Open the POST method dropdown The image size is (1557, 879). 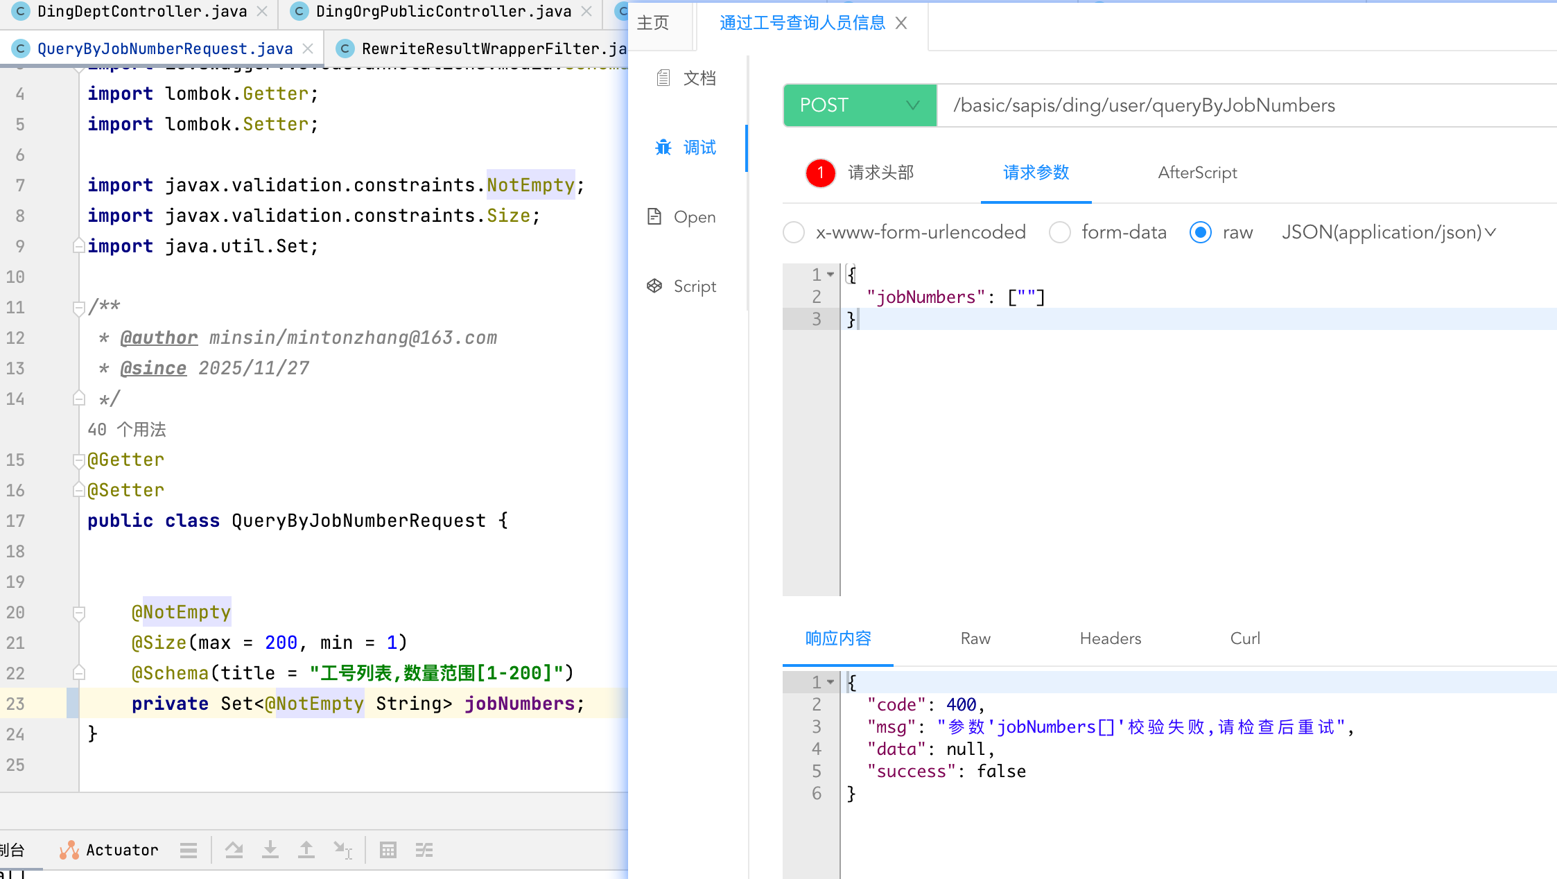(860, 105)
